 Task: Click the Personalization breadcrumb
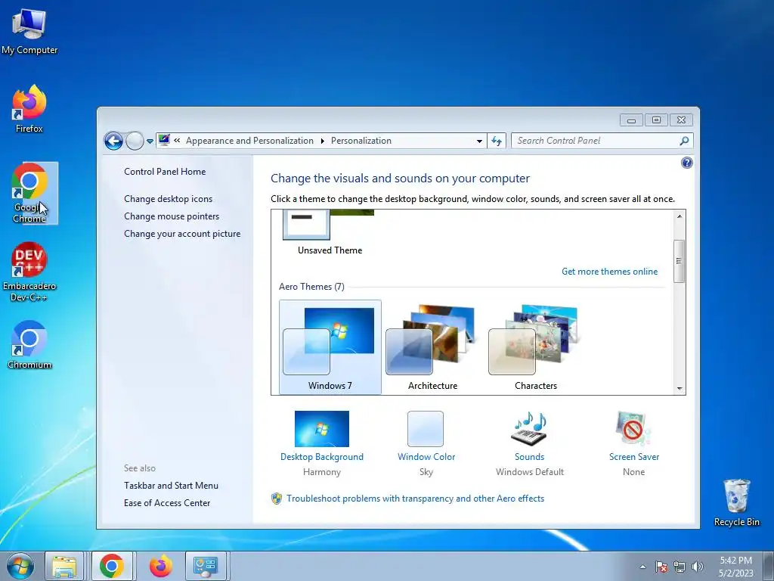tap(361, 141)
